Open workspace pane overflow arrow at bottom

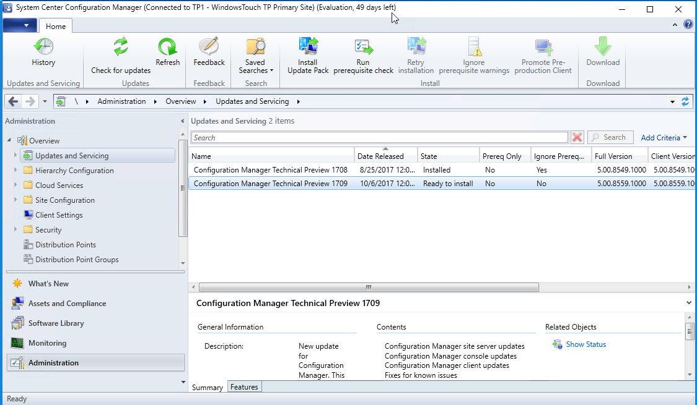(183, 382)
